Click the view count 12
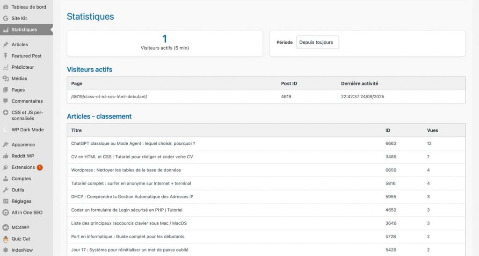Screen dimensions: 479x256 [x=429, y=143]
